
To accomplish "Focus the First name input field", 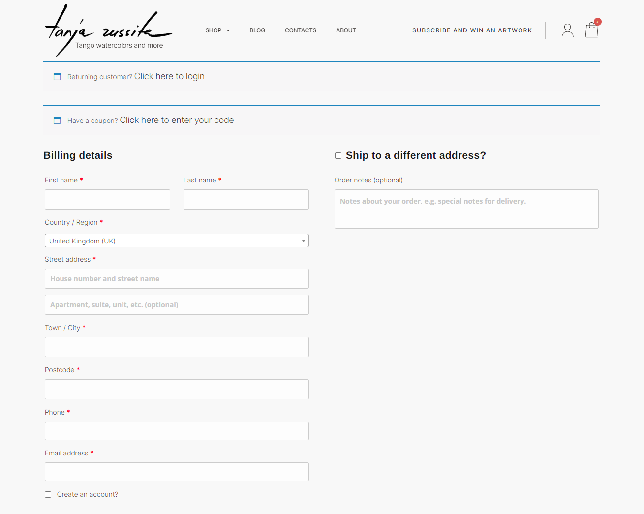I will click(107, 200).
